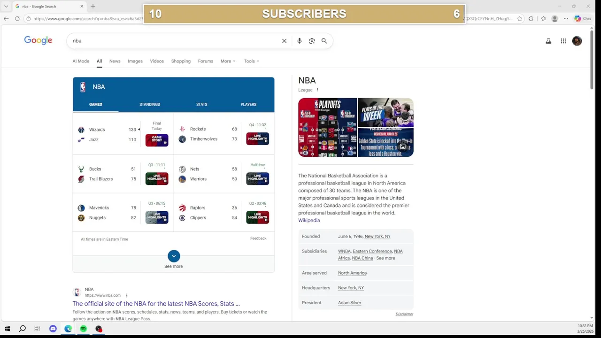Open the Google account profile picture

(x=577, y=41)
